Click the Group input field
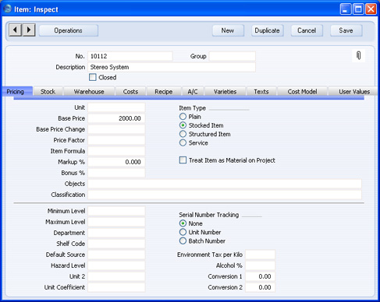Viewport: 380px width, 302px height. coord(233,56)
